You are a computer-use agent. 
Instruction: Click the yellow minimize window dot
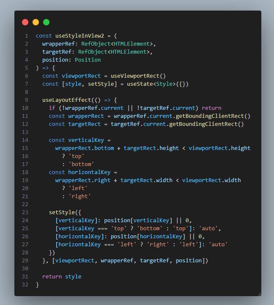click(36, 22)
